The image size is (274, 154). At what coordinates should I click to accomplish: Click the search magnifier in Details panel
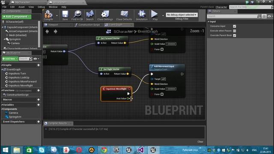[x=259, y=16]
